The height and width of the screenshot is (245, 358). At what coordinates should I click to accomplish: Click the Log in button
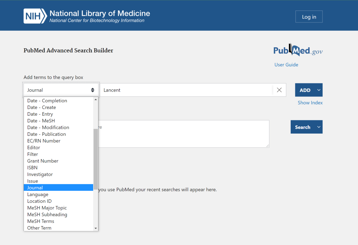(x=309, y=17)
